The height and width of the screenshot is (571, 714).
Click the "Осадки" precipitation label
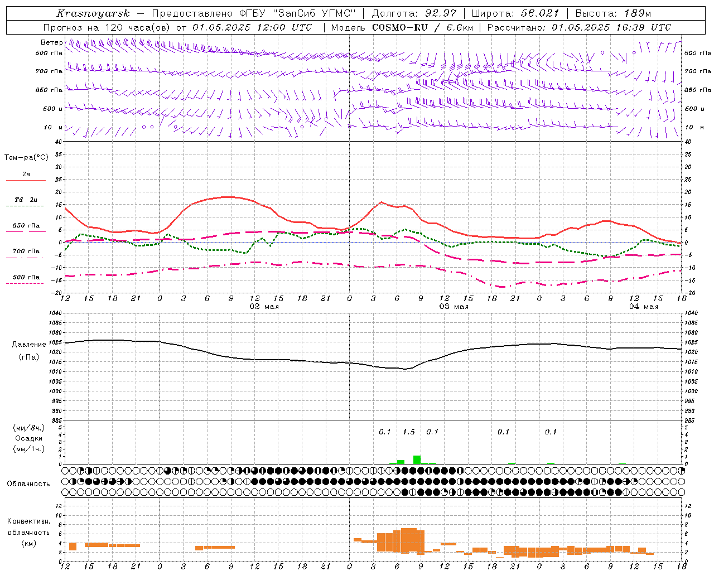tap(29, 438)
